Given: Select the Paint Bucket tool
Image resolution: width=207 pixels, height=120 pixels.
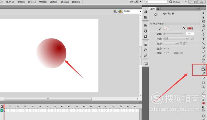Looking at the screenshot, I should [x=203, y=69].
